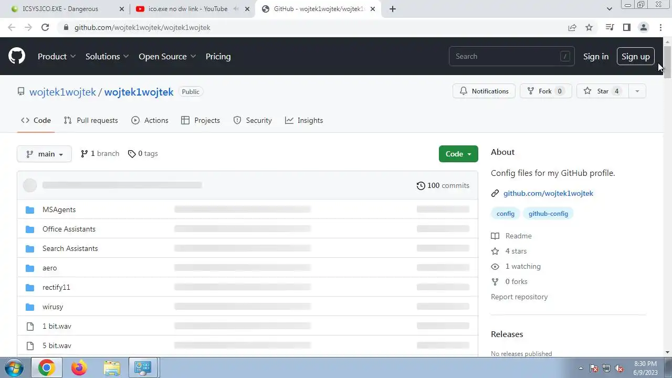Switch to the Security tab
This screenshot has width=672, height=378.
253,120
